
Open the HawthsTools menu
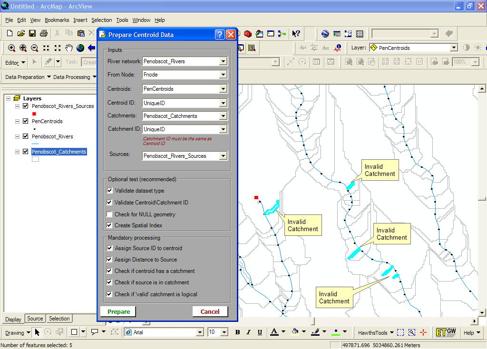pyautogui.click(x=376, y=332)
